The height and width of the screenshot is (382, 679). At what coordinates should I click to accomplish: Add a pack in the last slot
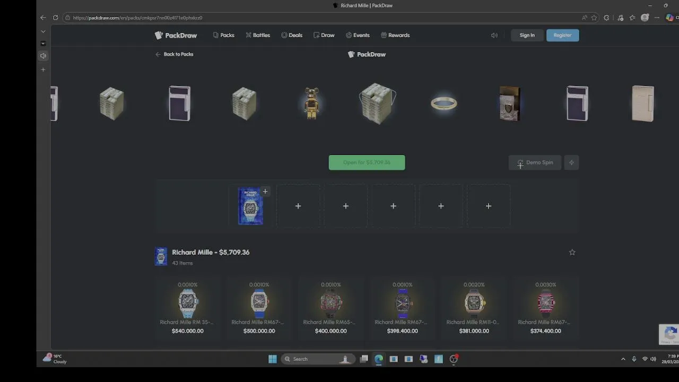point(489,206)
